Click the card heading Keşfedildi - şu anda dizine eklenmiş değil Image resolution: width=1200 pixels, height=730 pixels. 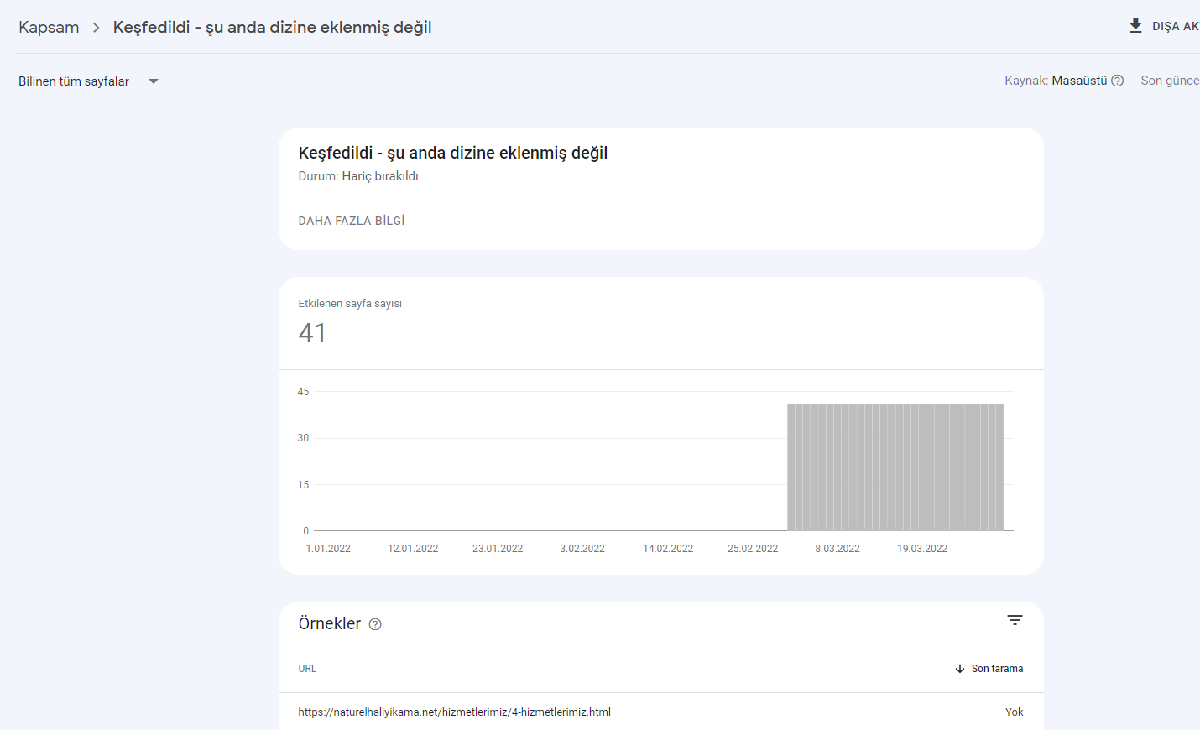[x=453, y=153]
